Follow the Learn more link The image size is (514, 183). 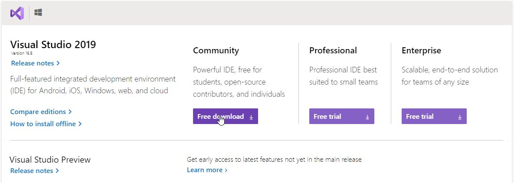pos(205,170)
